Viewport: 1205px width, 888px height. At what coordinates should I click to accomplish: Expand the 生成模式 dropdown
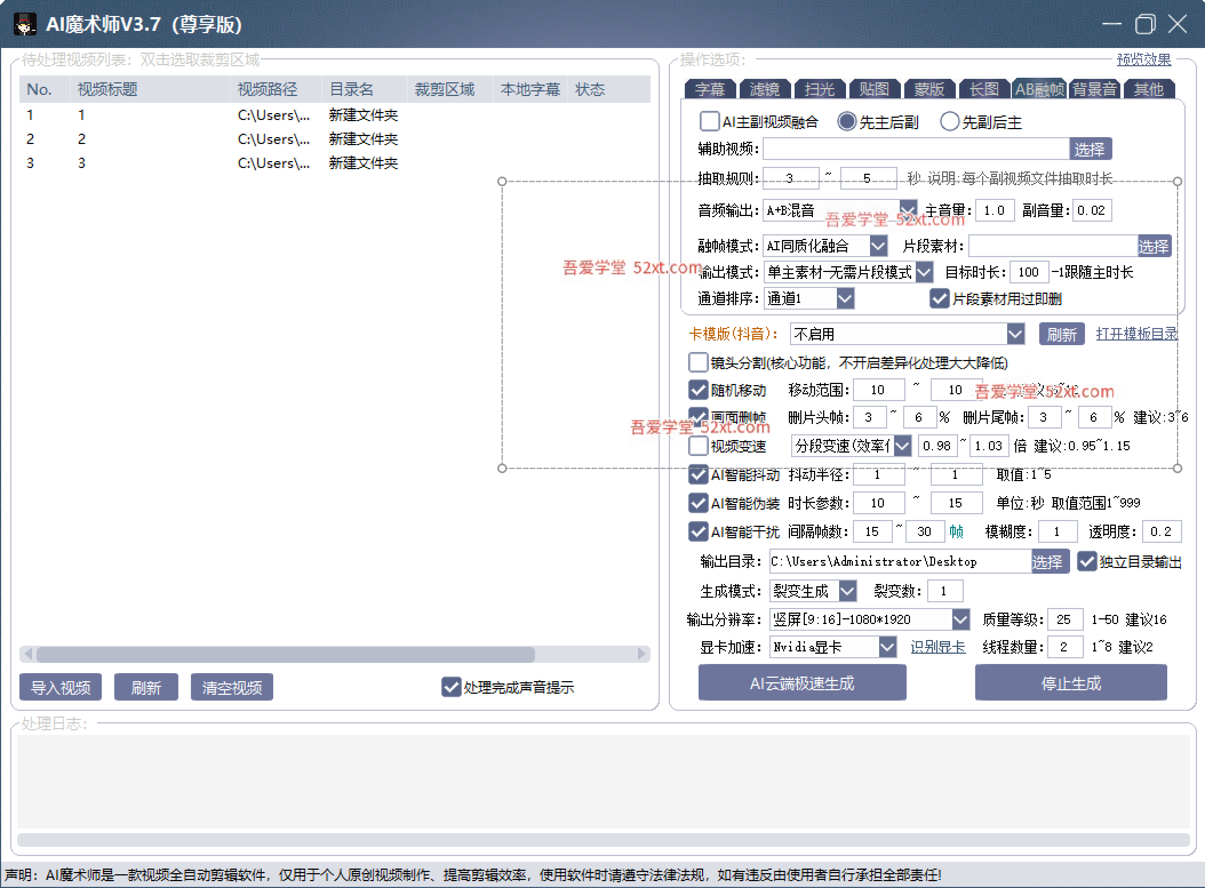click(x=848, y=590)
